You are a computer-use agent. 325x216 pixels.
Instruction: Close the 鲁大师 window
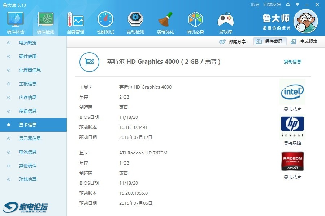317,5
